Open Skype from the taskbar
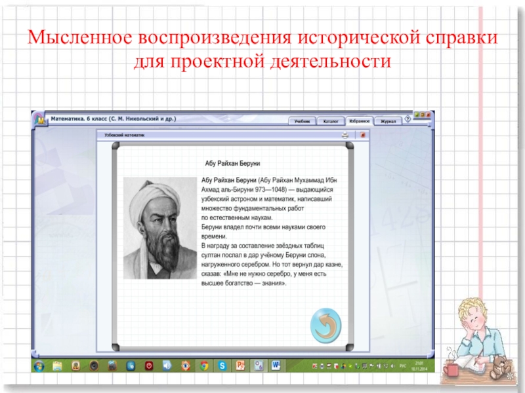Viewport: 525px width, 393px height. (x=222, y=365)
